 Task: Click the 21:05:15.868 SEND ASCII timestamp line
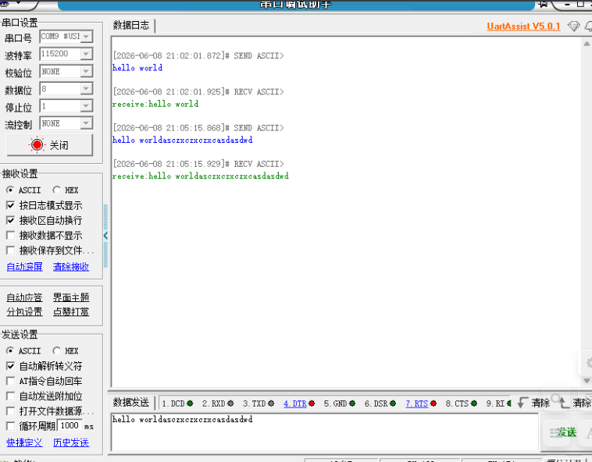tap(198, 128)
